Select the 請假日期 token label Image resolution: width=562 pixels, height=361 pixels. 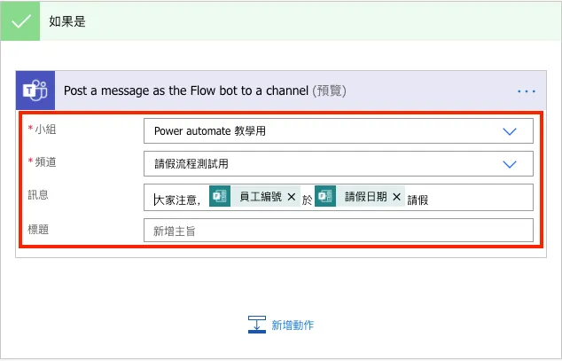point(366,196)
